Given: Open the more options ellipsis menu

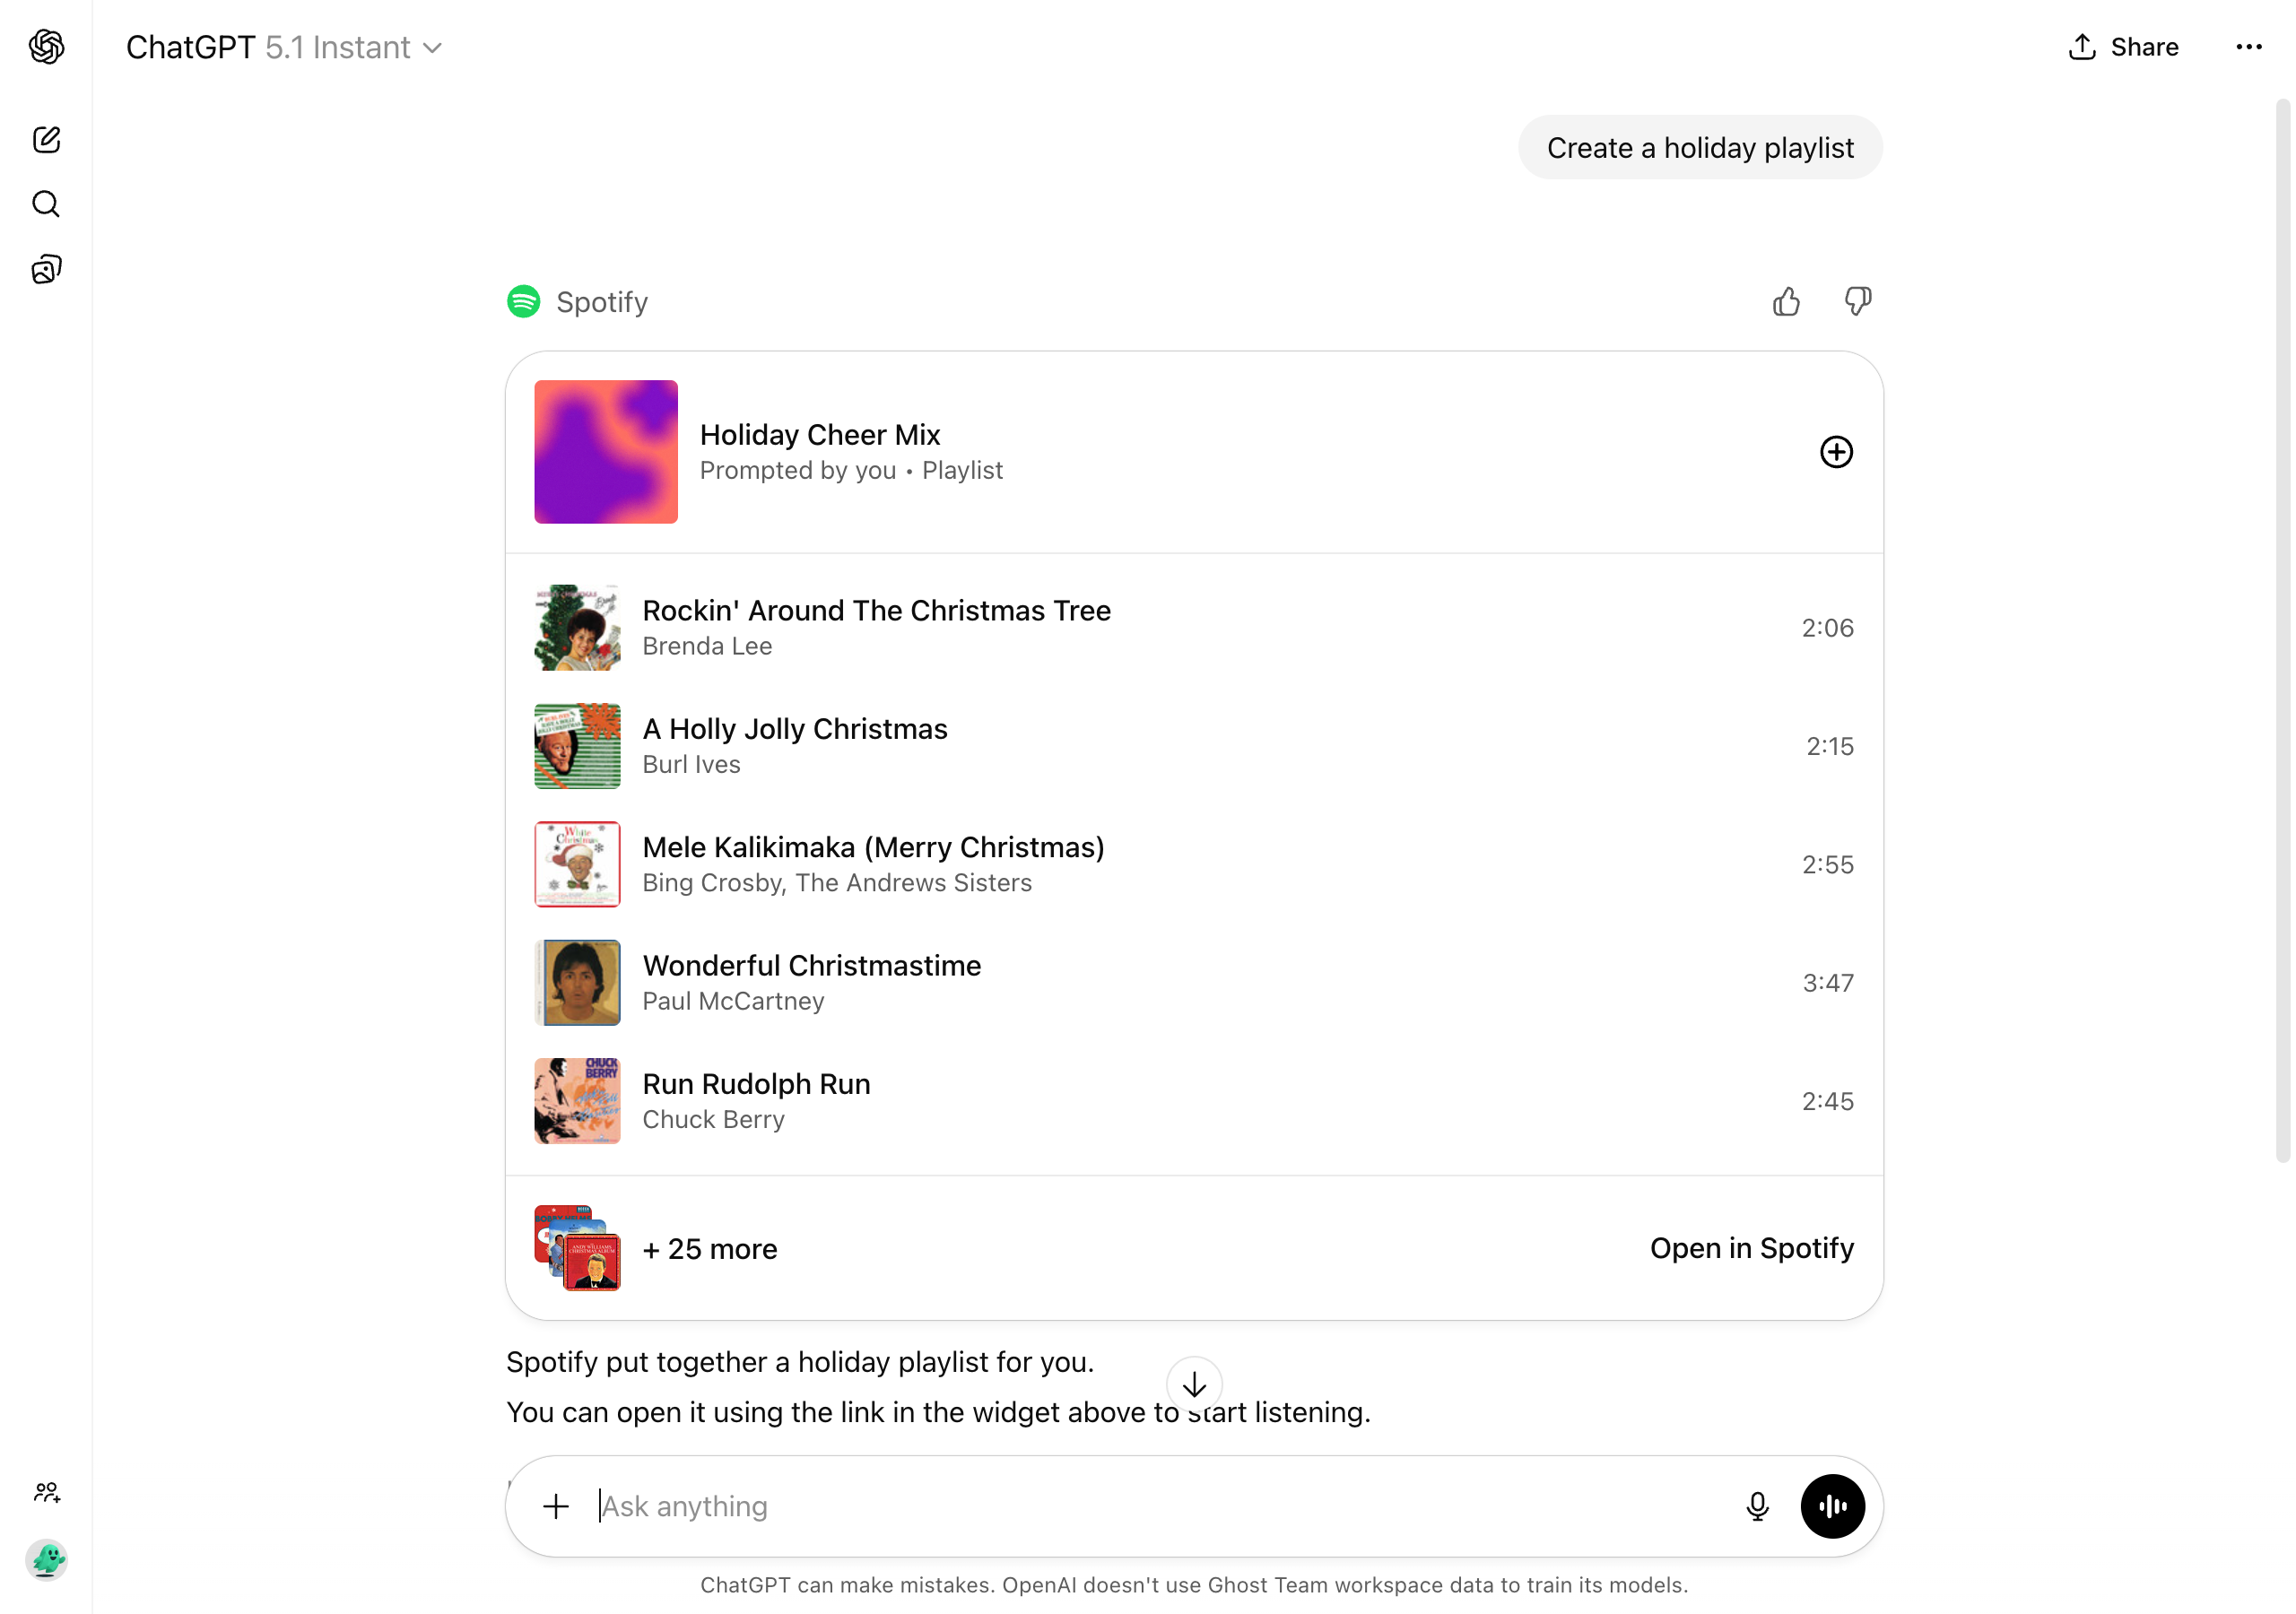Looking at the screenshot, I should coord(2249,46).
